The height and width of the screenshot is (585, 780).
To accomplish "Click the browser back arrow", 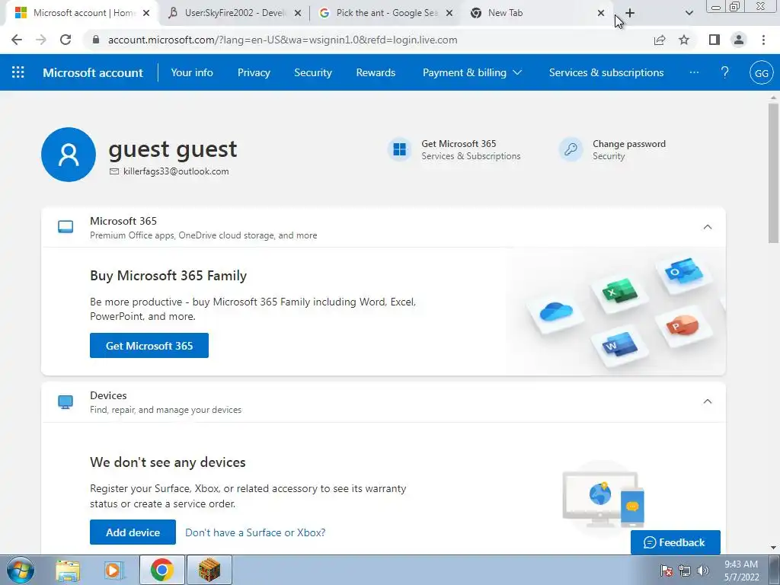I will click(x=17, y=40).
